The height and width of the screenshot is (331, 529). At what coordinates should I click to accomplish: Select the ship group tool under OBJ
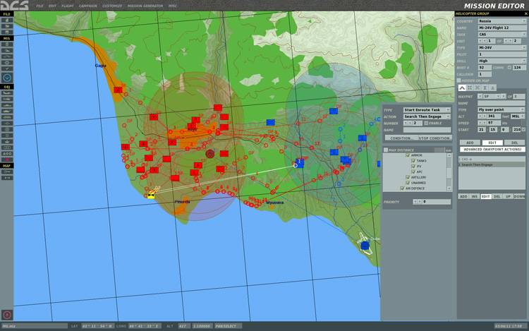7,105
